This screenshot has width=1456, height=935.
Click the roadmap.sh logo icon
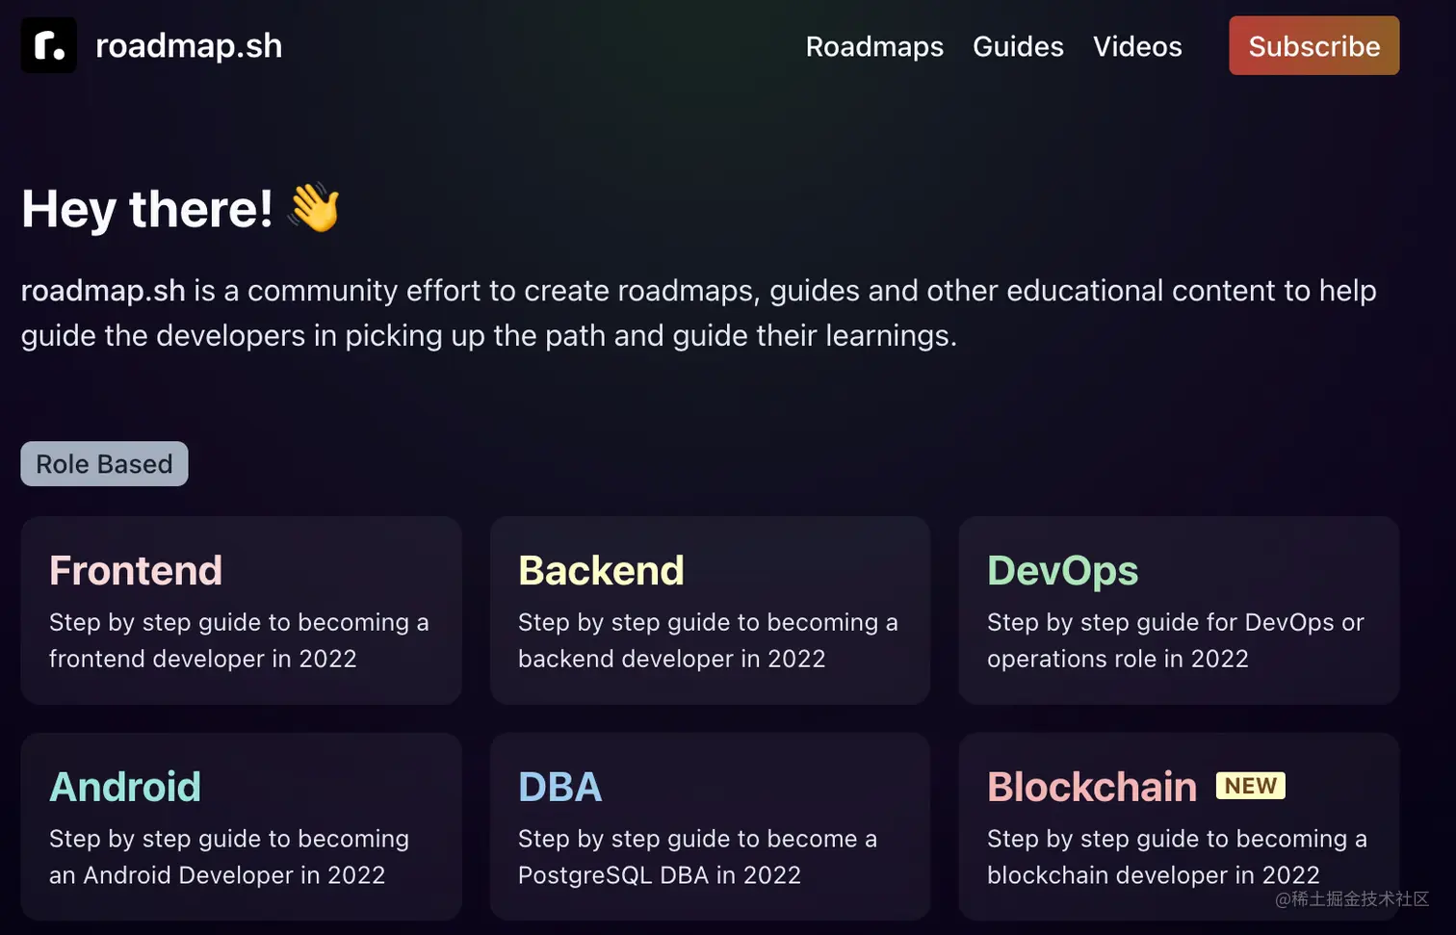(x=48, y=45)
